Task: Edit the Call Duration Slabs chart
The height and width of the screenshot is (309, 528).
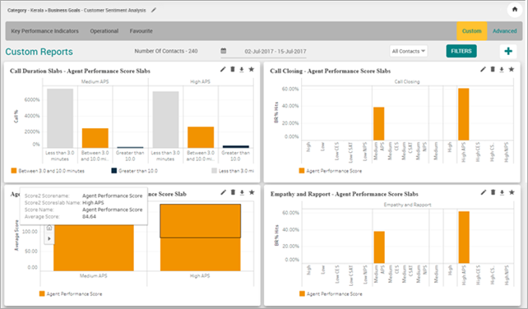Action: click(x=223, y=69)
